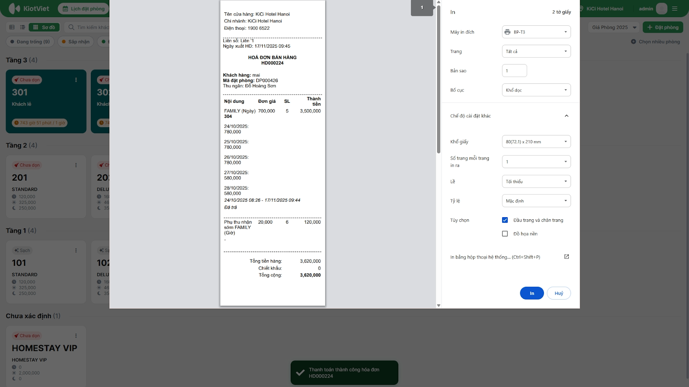Filter rooms by Đang trống (9)
This screenshot has width=689, height=387.
point(30,42)
